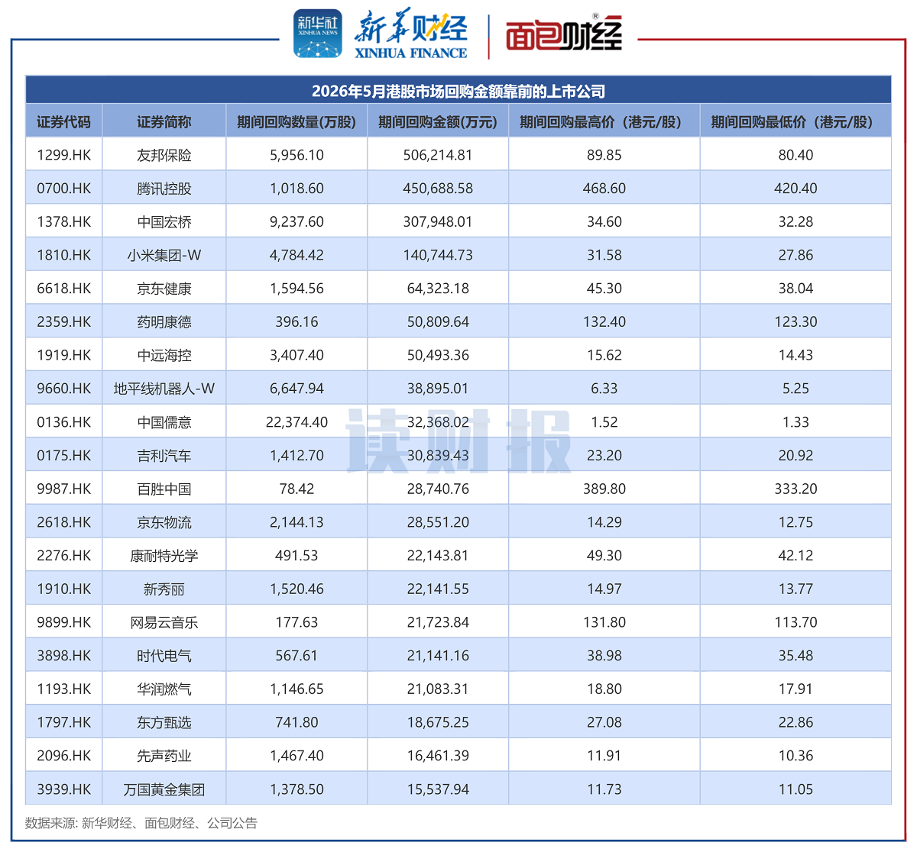This screenshot has height=852, width=917.
Task: Select the quantity 1,520.46
Action: click(x=296, y=589)
